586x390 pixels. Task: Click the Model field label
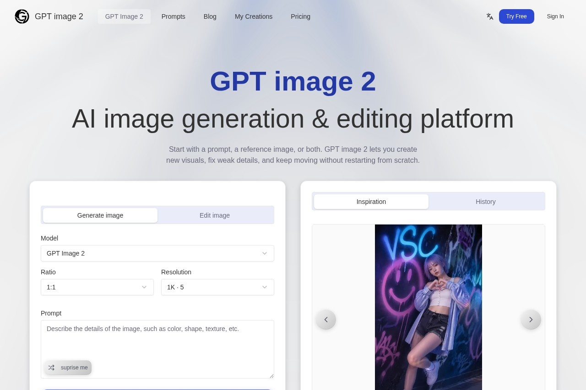pos(49,238)
